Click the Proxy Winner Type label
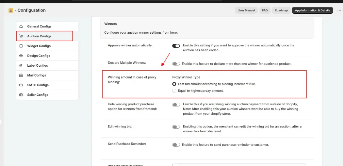The height and width of the screenshot is (166, 343). click(x=186, y=77)
